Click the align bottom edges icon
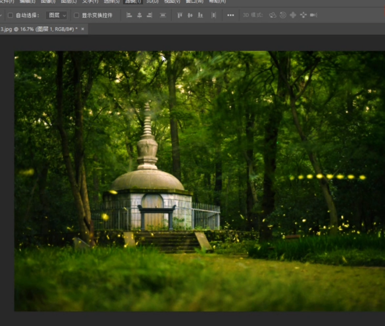This screenshot has height=326, width=385. tap(200, 15)
